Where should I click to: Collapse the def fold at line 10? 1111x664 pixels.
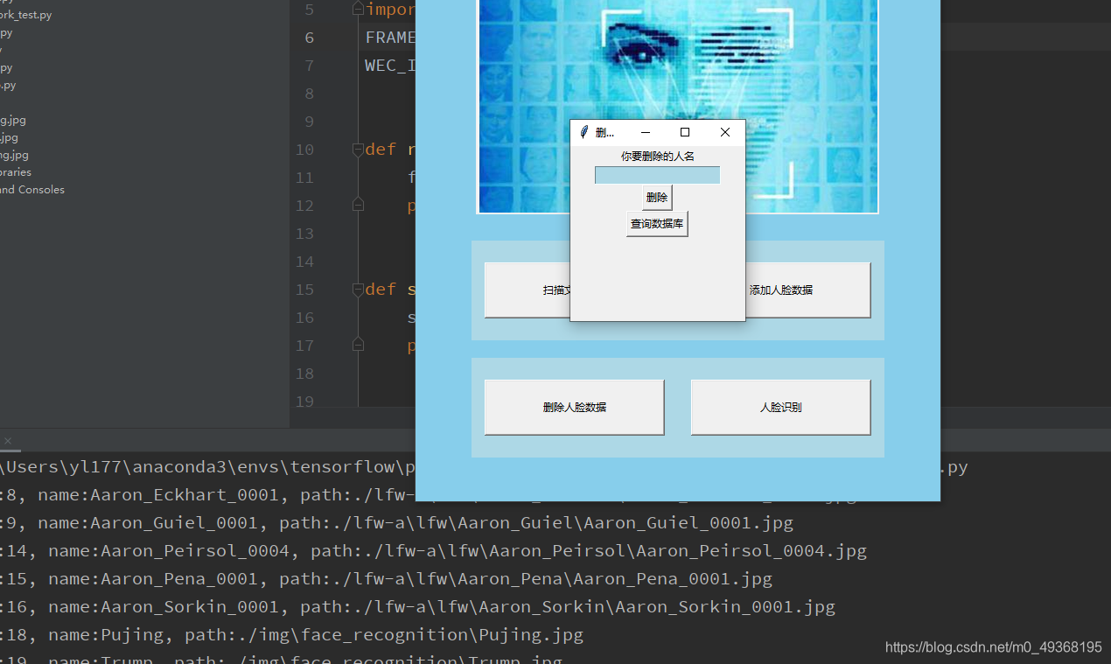[357, 150]
